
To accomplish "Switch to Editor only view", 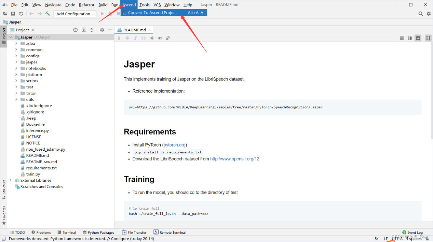I will coord(402,38).
